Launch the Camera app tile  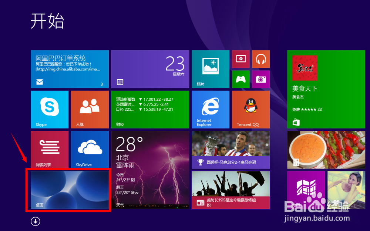[x=260, y=79]
